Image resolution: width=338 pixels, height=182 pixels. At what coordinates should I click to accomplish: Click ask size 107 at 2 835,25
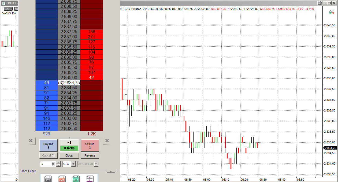tap(92, 72)
